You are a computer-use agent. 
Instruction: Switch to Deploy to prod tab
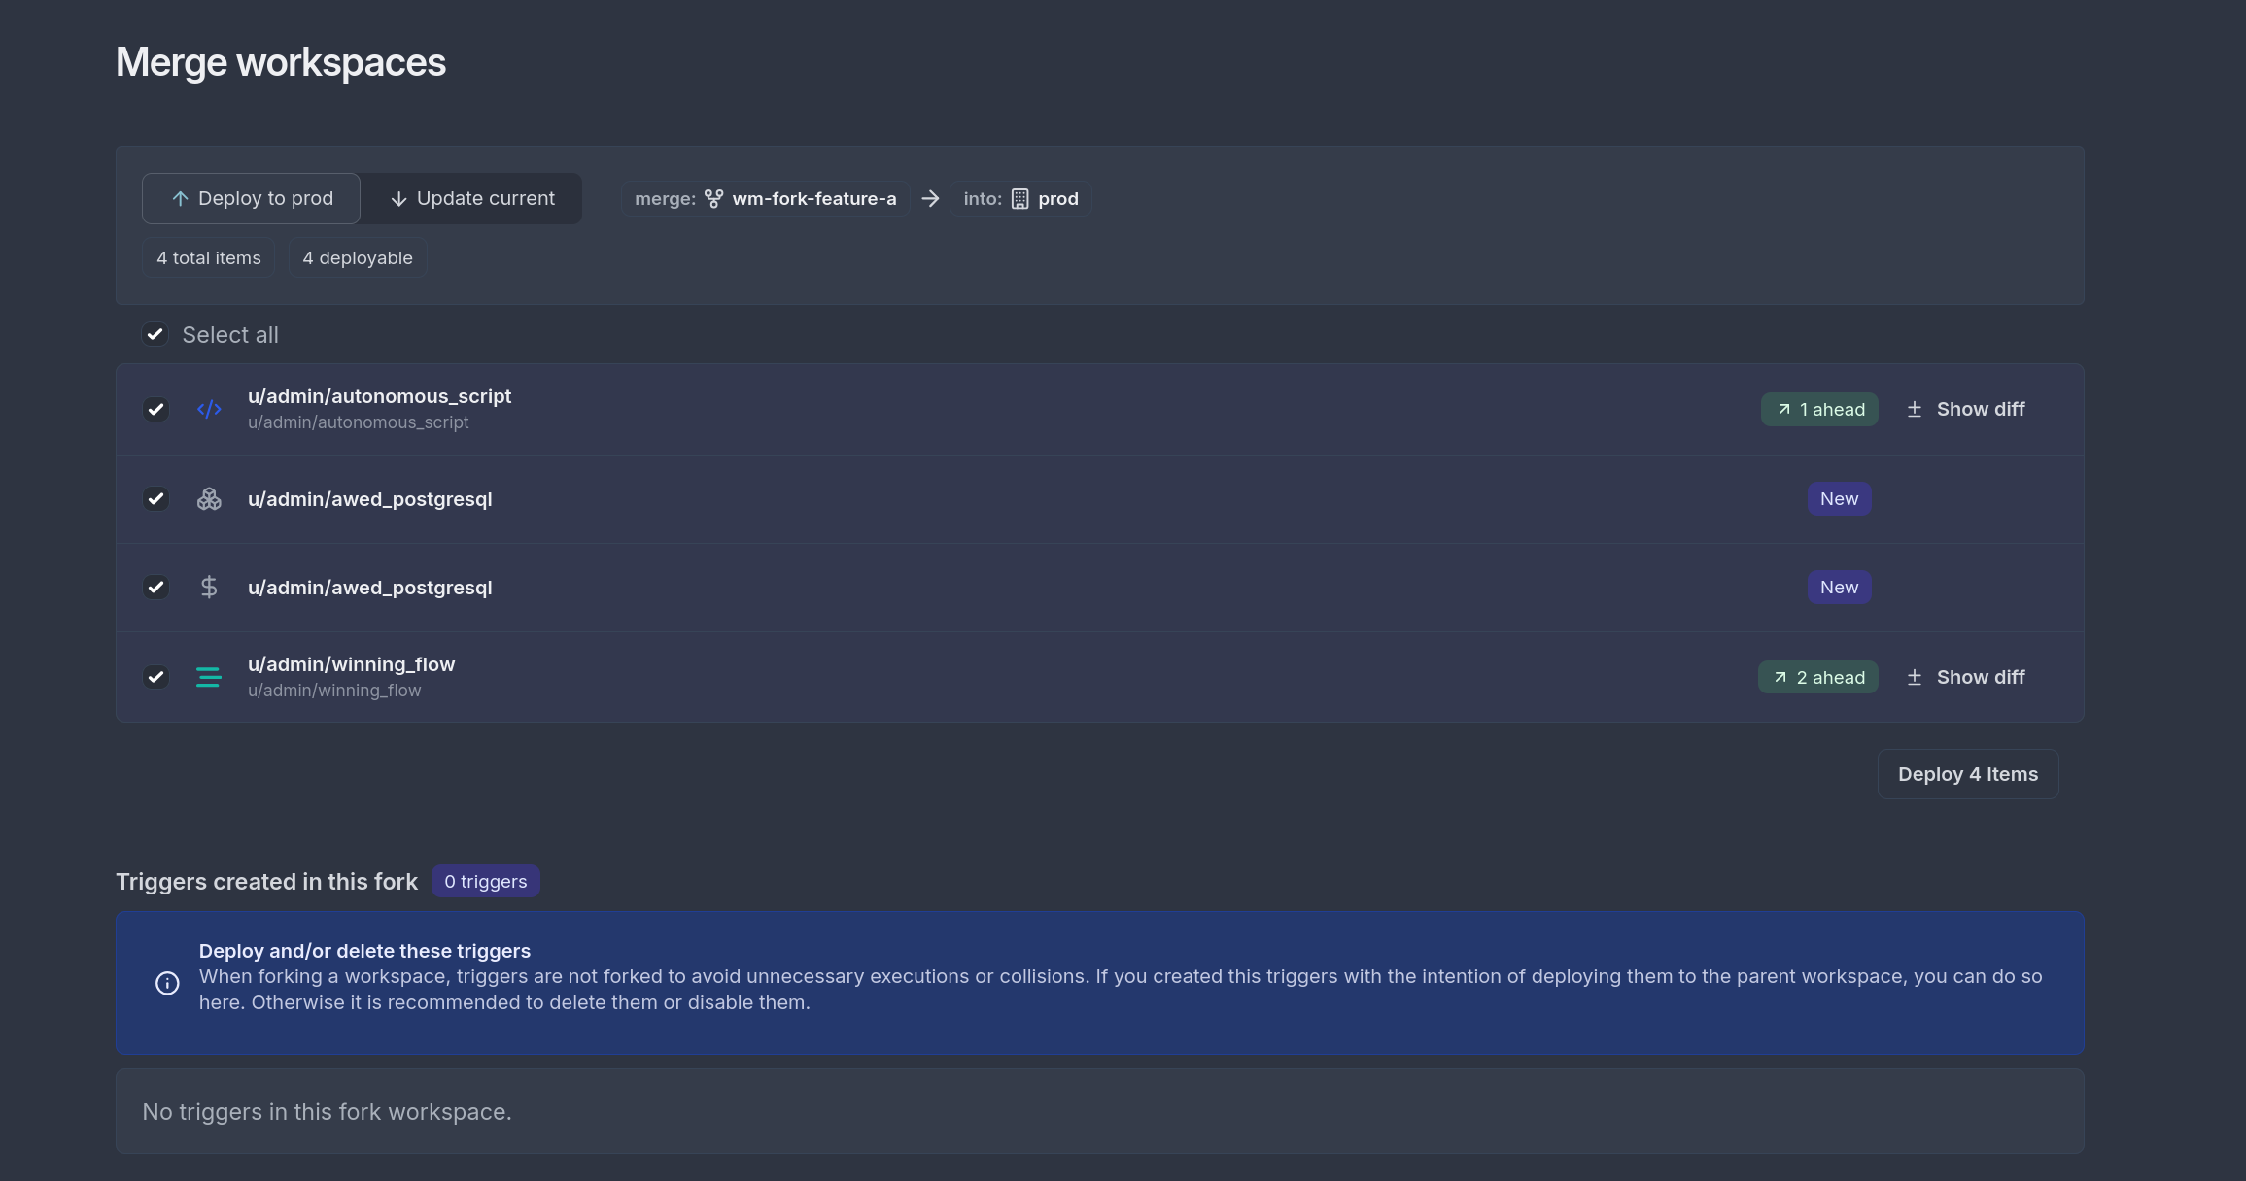coord(252,199)
